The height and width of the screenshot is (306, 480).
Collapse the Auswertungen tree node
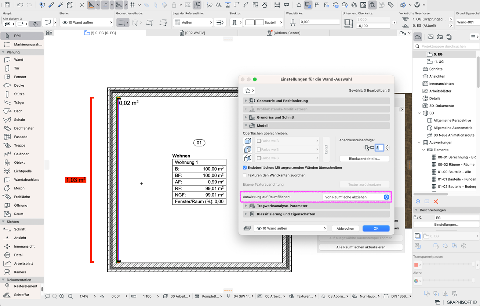coord(419,142)
